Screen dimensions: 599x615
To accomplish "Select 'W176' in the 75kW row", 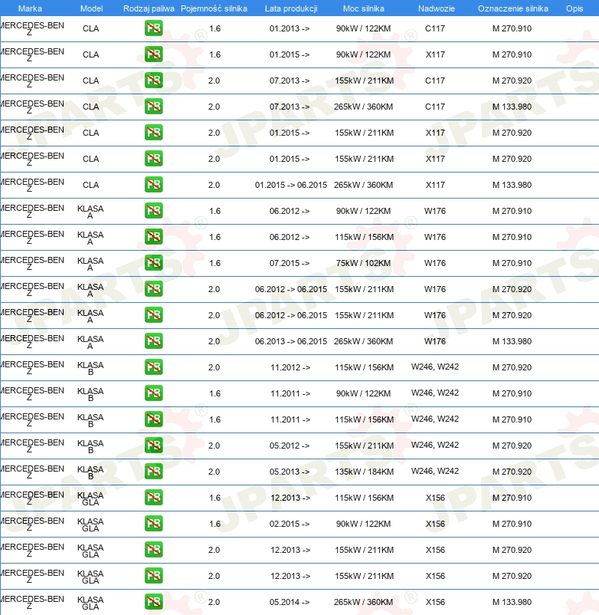I will (435, 263).
